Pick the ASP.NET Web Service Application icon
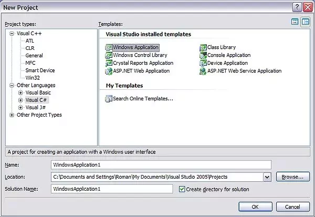The height and width of the screenshot is (217, 315). 203,71
